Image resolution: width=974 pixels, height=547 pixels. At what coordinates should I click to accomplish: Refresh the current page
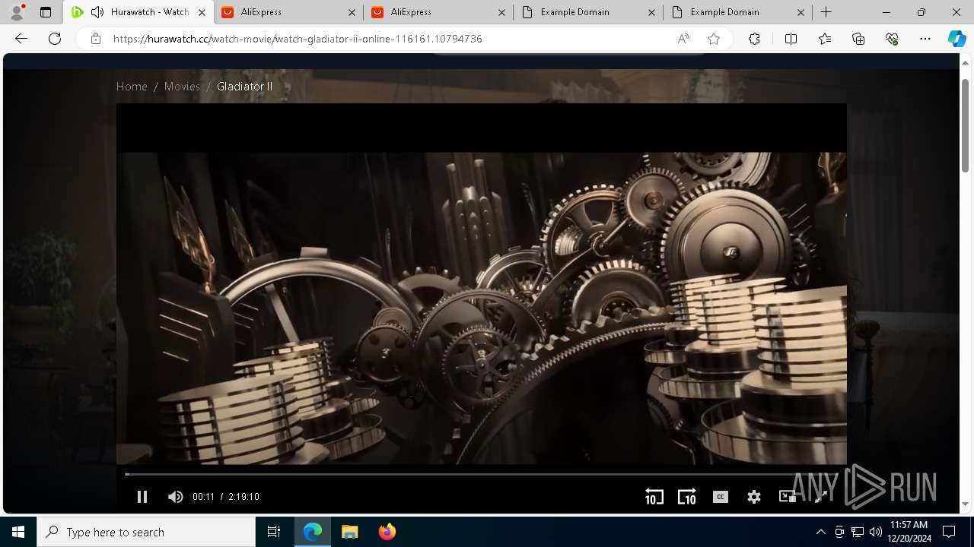[55, 39]
